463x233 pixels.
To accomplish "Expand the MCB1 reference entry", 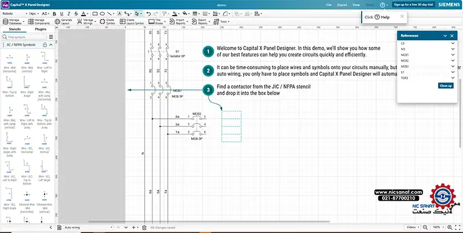I will [x=452, y=55].
